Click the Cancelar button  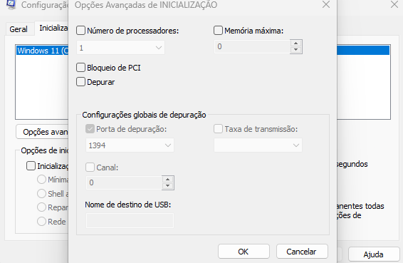302,252
